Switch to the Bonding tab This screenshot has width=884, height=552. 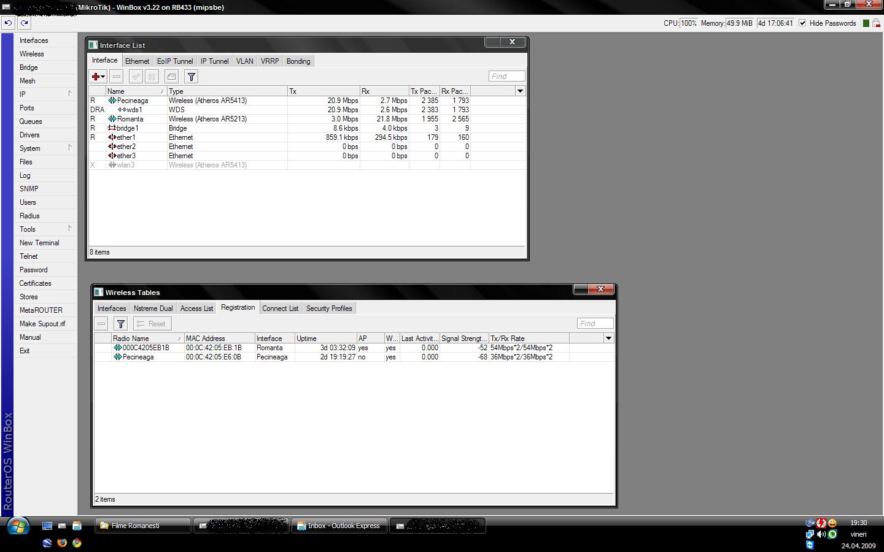coord(298,61)
